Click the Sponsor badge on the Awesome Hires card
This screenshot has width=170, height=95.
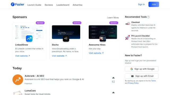pos(114,23)
